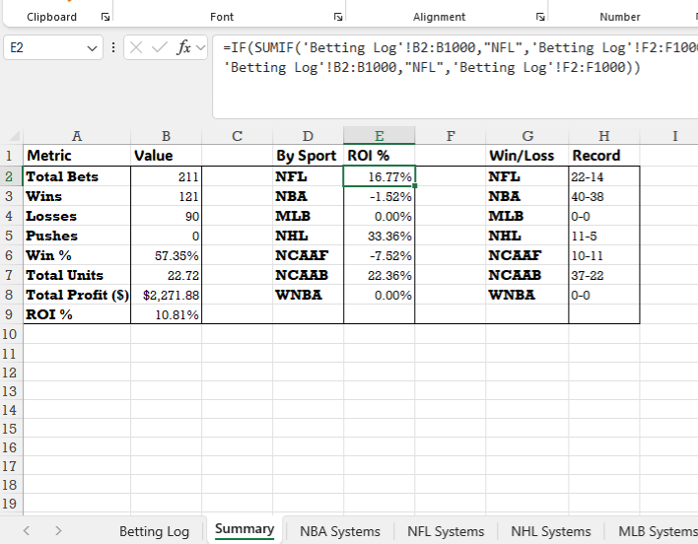This screenshot has width=698, height=544.
Task: Click the Insert Function fx icon
Action: [183, 47]
